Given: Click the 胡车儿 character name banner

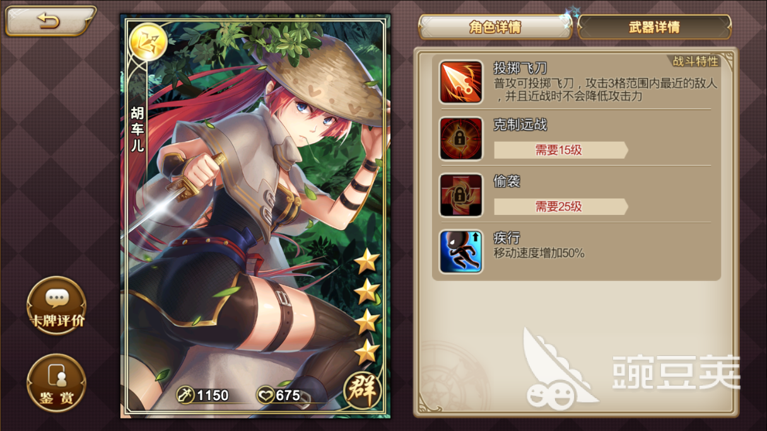Looking at the screenshot, I should [x=137, y=129].
